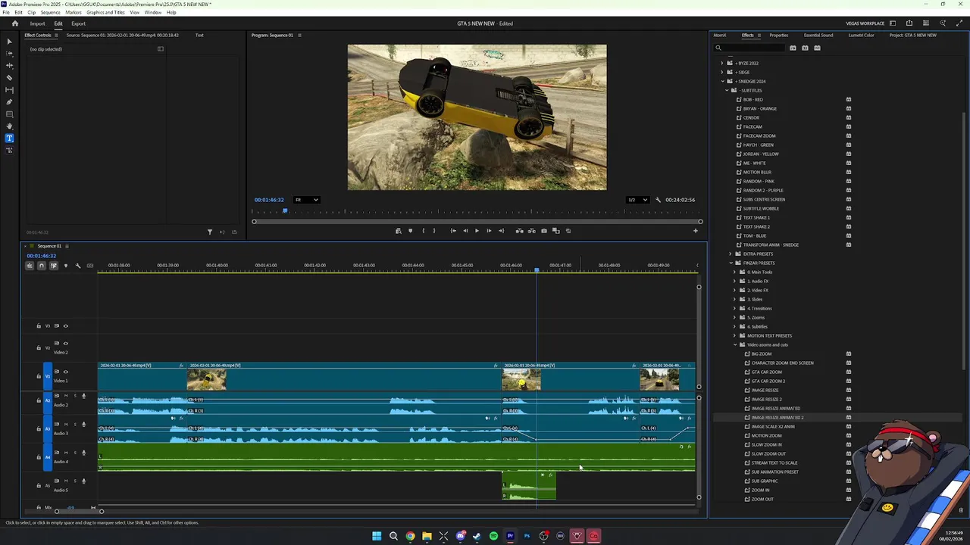
Task: Filter Effects by YUV effects icon
Action: 817,48
